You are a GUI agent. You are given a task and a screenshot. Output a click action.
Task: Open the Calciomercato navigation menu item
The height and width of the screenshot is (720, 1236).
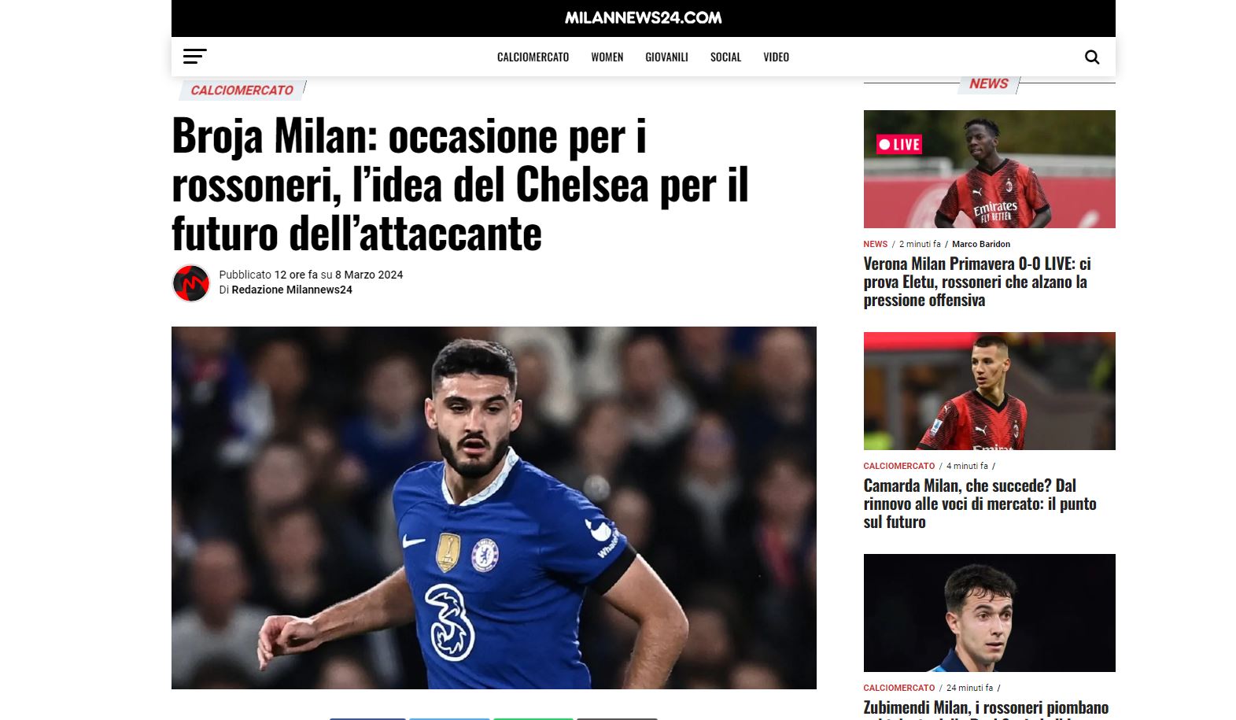click(x=533, y=57)
